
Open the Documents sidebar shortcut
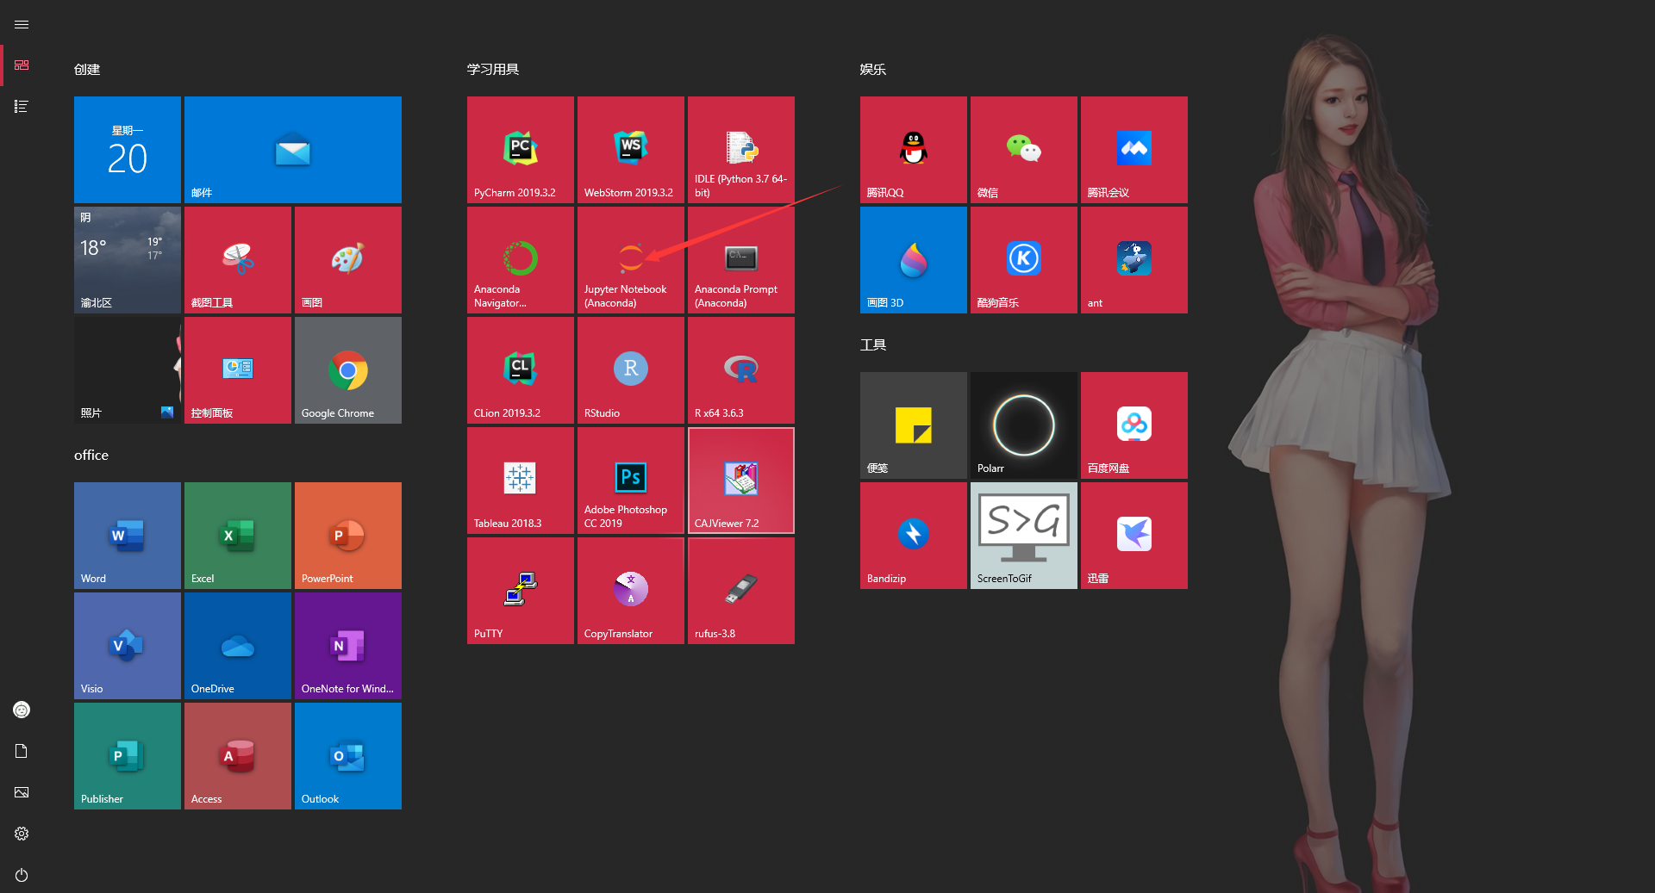(22, 751)
